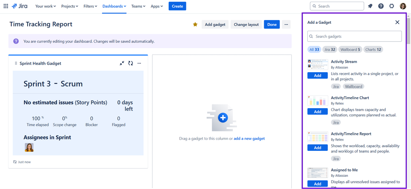Click the assignee avatar in Sprint
Screen dimensions: 411x189
tap(29, 147)
